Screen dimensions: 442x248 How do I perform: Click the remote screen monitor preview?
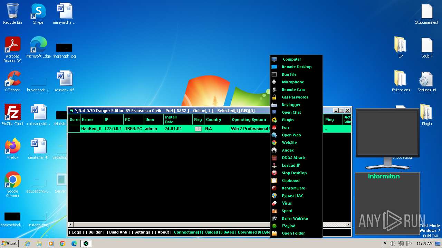(x=387, y=133)
